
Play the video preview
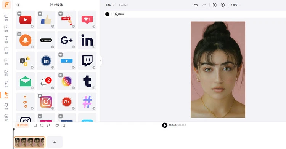coord(165,125)
